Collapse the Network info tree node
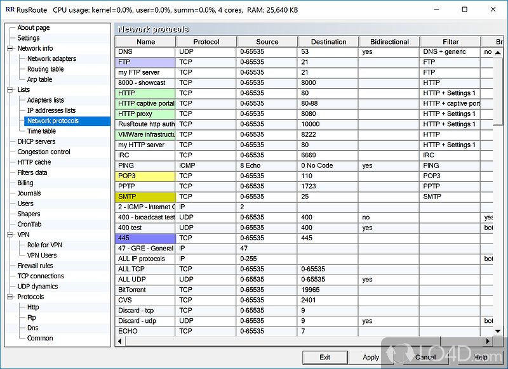The width and height of the screenshot is (508, 369). point(10,48)
